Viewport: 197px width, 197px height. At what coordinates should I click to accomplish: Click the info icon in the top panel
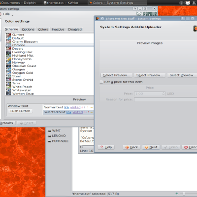click(x=181, y=3)
